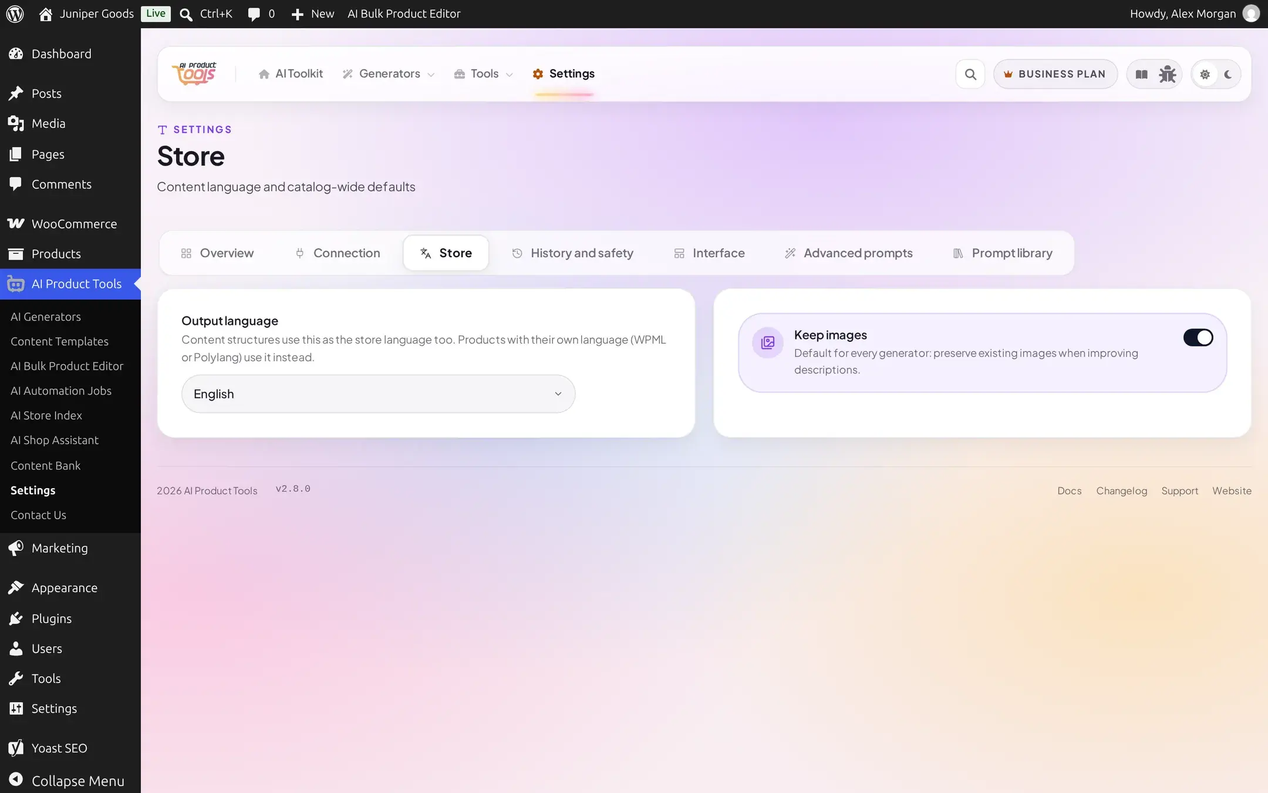Collapse the admin sidebar menu
This screenshot has width=1268, height=793.
coord(70,781)
